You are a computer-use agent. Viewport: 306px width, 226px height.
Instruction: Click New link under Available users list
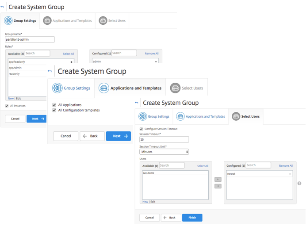[x=145, y=202]
